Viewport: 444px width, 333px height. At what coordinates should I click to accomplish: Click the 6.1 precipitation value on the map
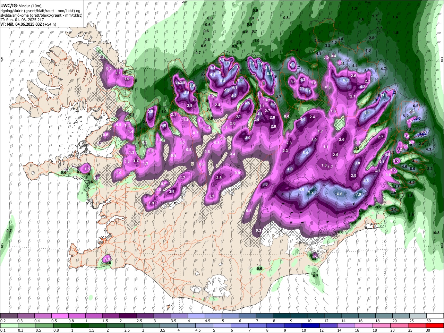coord(345,80)
